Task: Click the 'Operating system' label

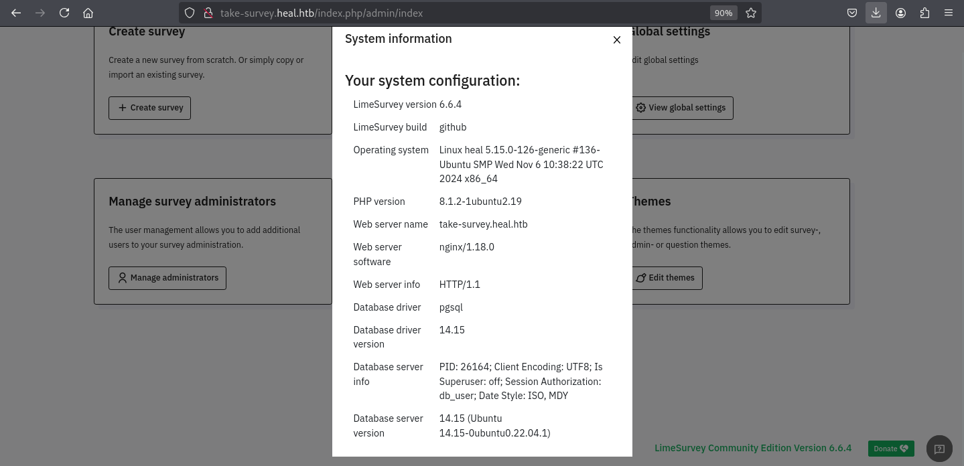Action: pyautogui.click(x=391, y=150)
